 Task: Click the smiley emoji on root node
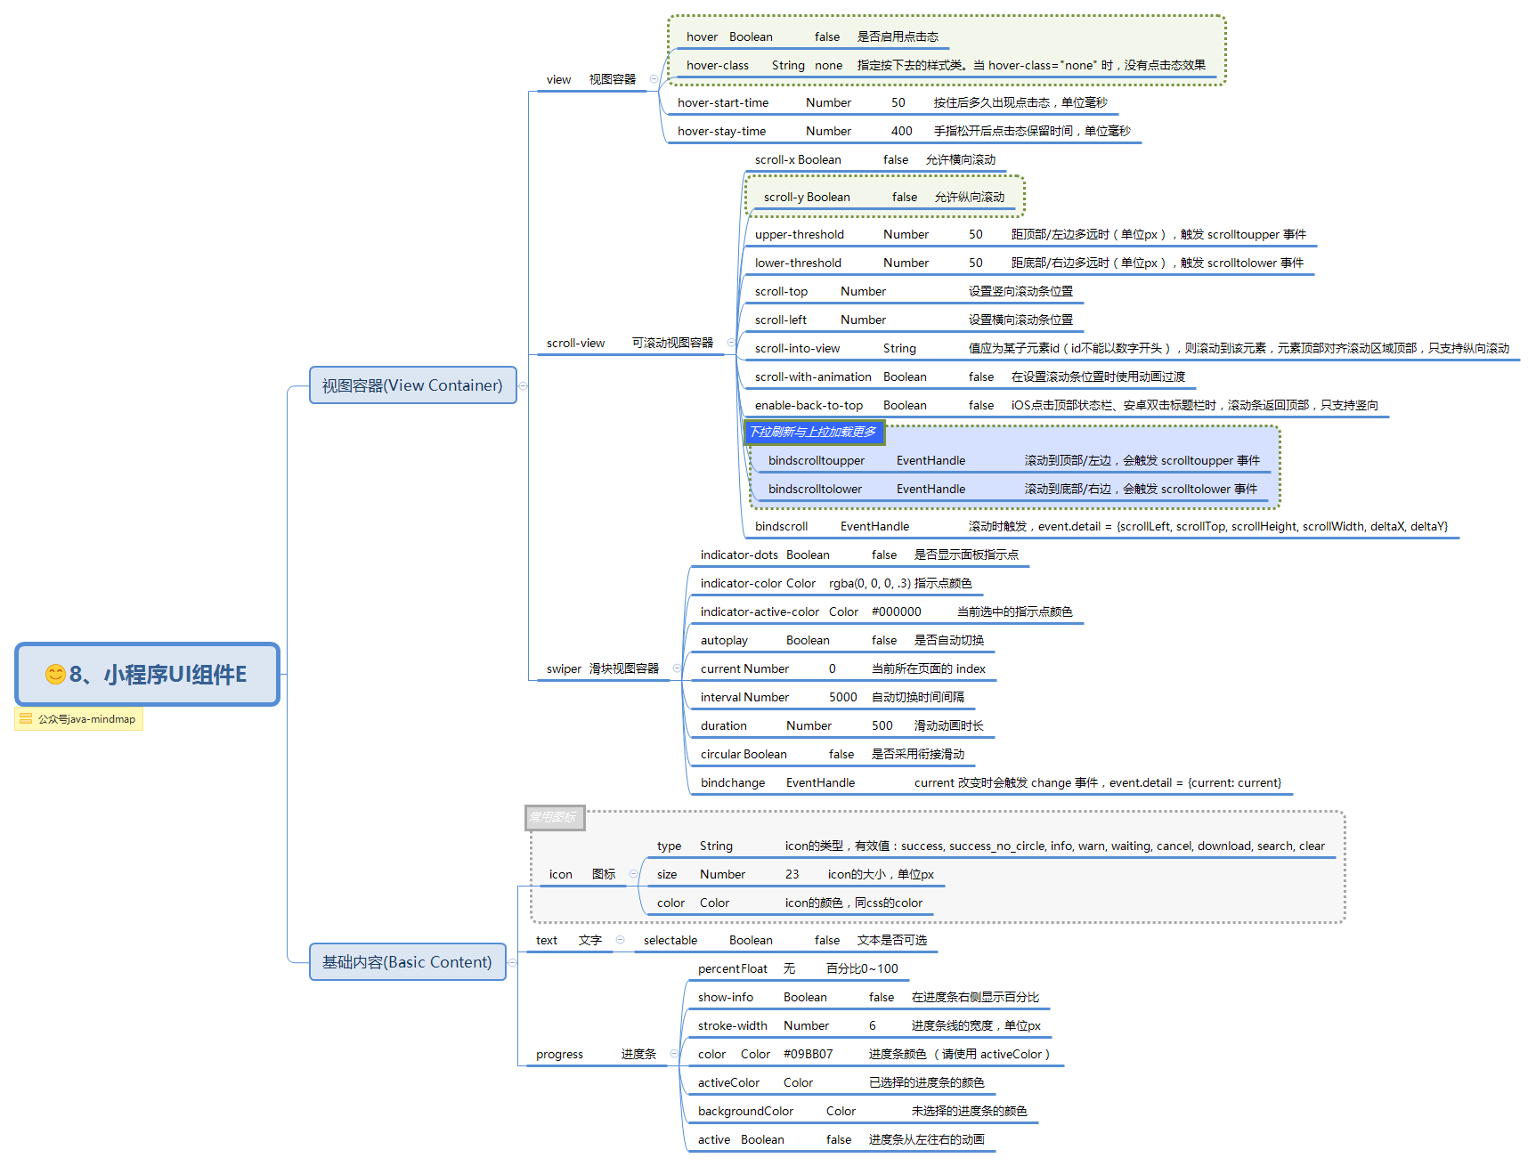pyautogui.click(x=55, y=675)
